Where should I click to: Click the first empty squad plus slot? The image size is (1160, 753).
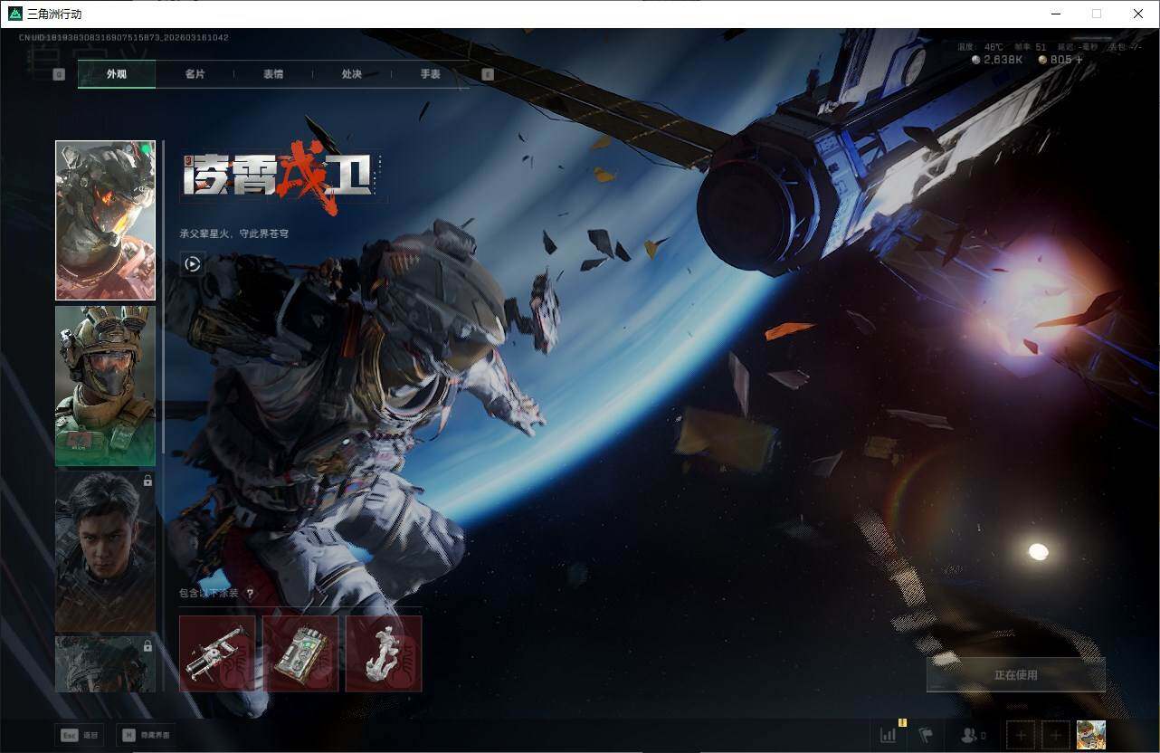(1022, 735)
